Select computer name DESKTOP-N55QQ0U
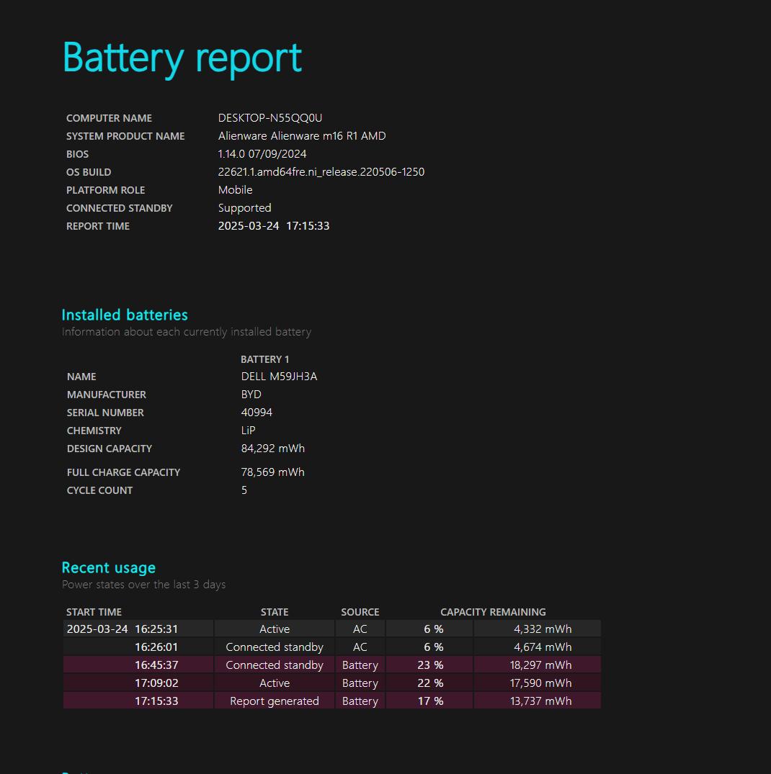The height and width of the screenshot is (774, 771). [270, 118]
